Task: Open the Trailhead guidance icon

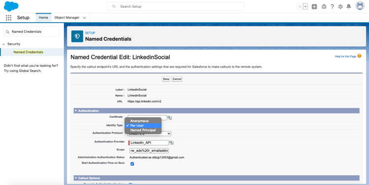Action: tap(324, 6)
